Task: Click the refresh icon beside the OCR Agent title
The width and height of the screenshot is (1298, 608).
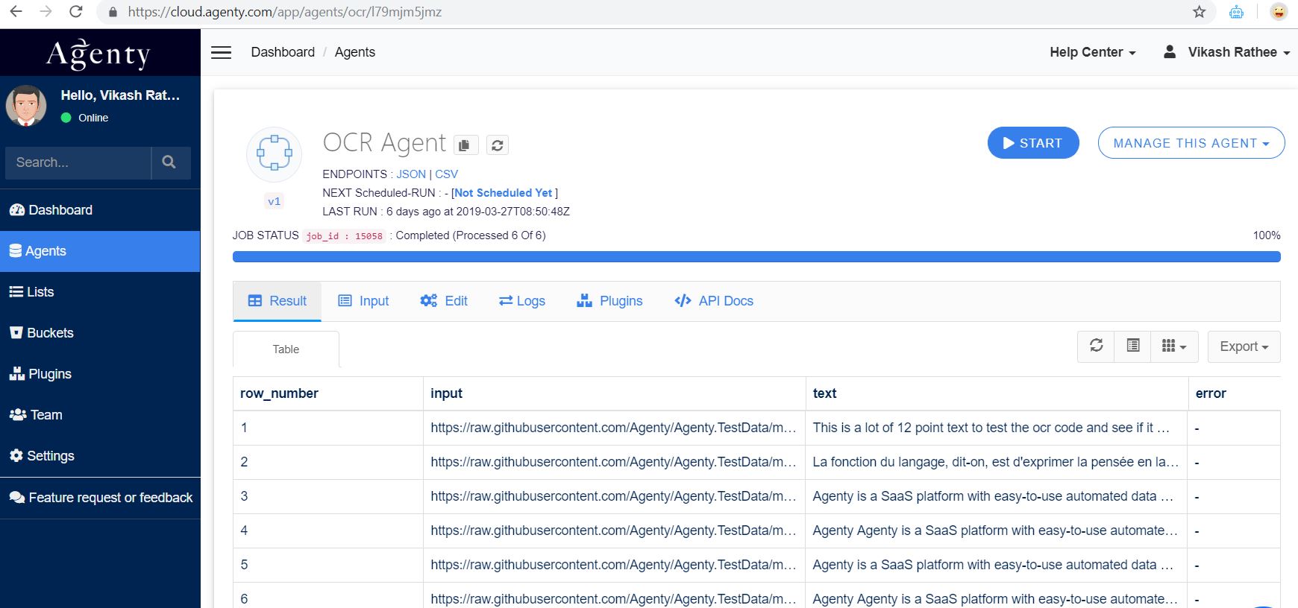Action: coord(498,145)
